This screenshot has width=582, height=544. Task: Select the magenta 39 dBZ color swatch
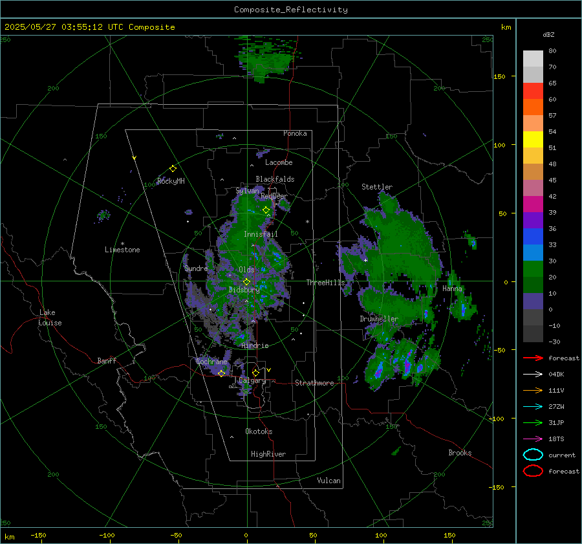click(533, 204)
